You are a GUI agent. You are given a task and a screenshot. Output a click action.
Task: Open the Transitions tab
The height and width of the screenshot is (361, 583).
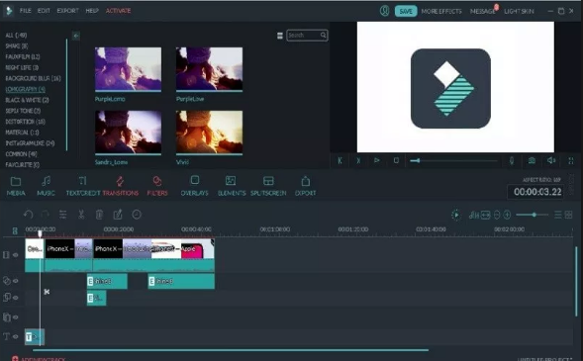pos(120,186)
